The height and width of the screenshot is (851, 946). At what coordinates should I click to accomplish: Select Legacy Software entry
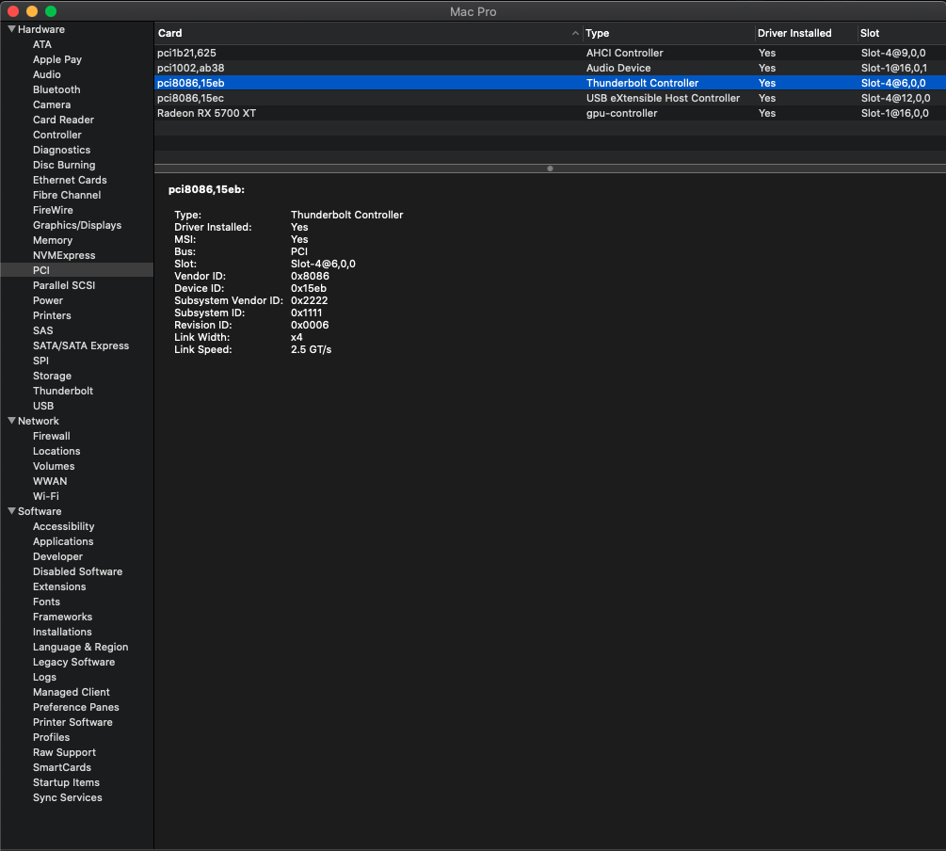(x=73, y=662)
